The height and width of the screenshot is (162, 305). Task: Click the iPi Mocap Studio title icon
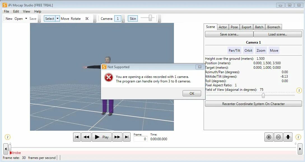[5, 5]
